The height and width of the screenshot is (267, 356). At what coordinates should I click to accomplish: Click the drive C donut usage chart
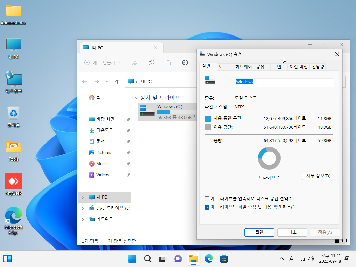(269, 158)
